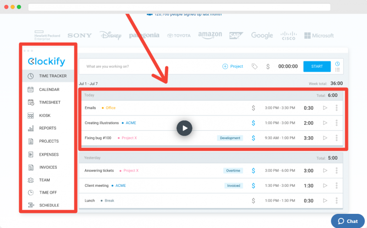The image size is (367, 228).
Task: Click the Invoiced tag
Action: click(234, 186)
